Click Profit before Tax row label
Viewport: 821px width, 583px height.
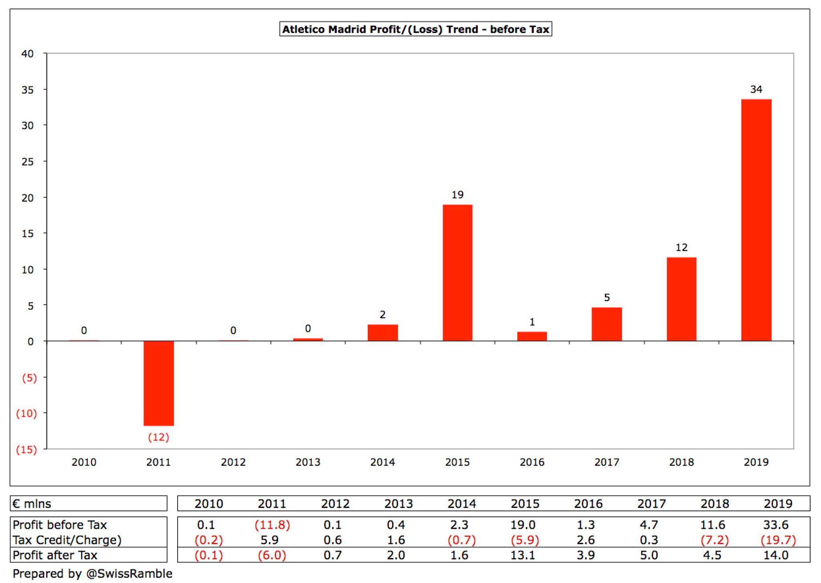pyautogui.click(x=60, y=525)
